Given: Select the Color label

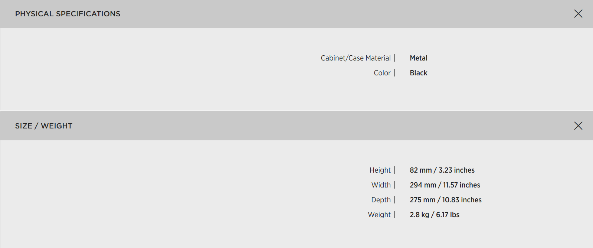Looking at the screenshot, I should (382, 73).
